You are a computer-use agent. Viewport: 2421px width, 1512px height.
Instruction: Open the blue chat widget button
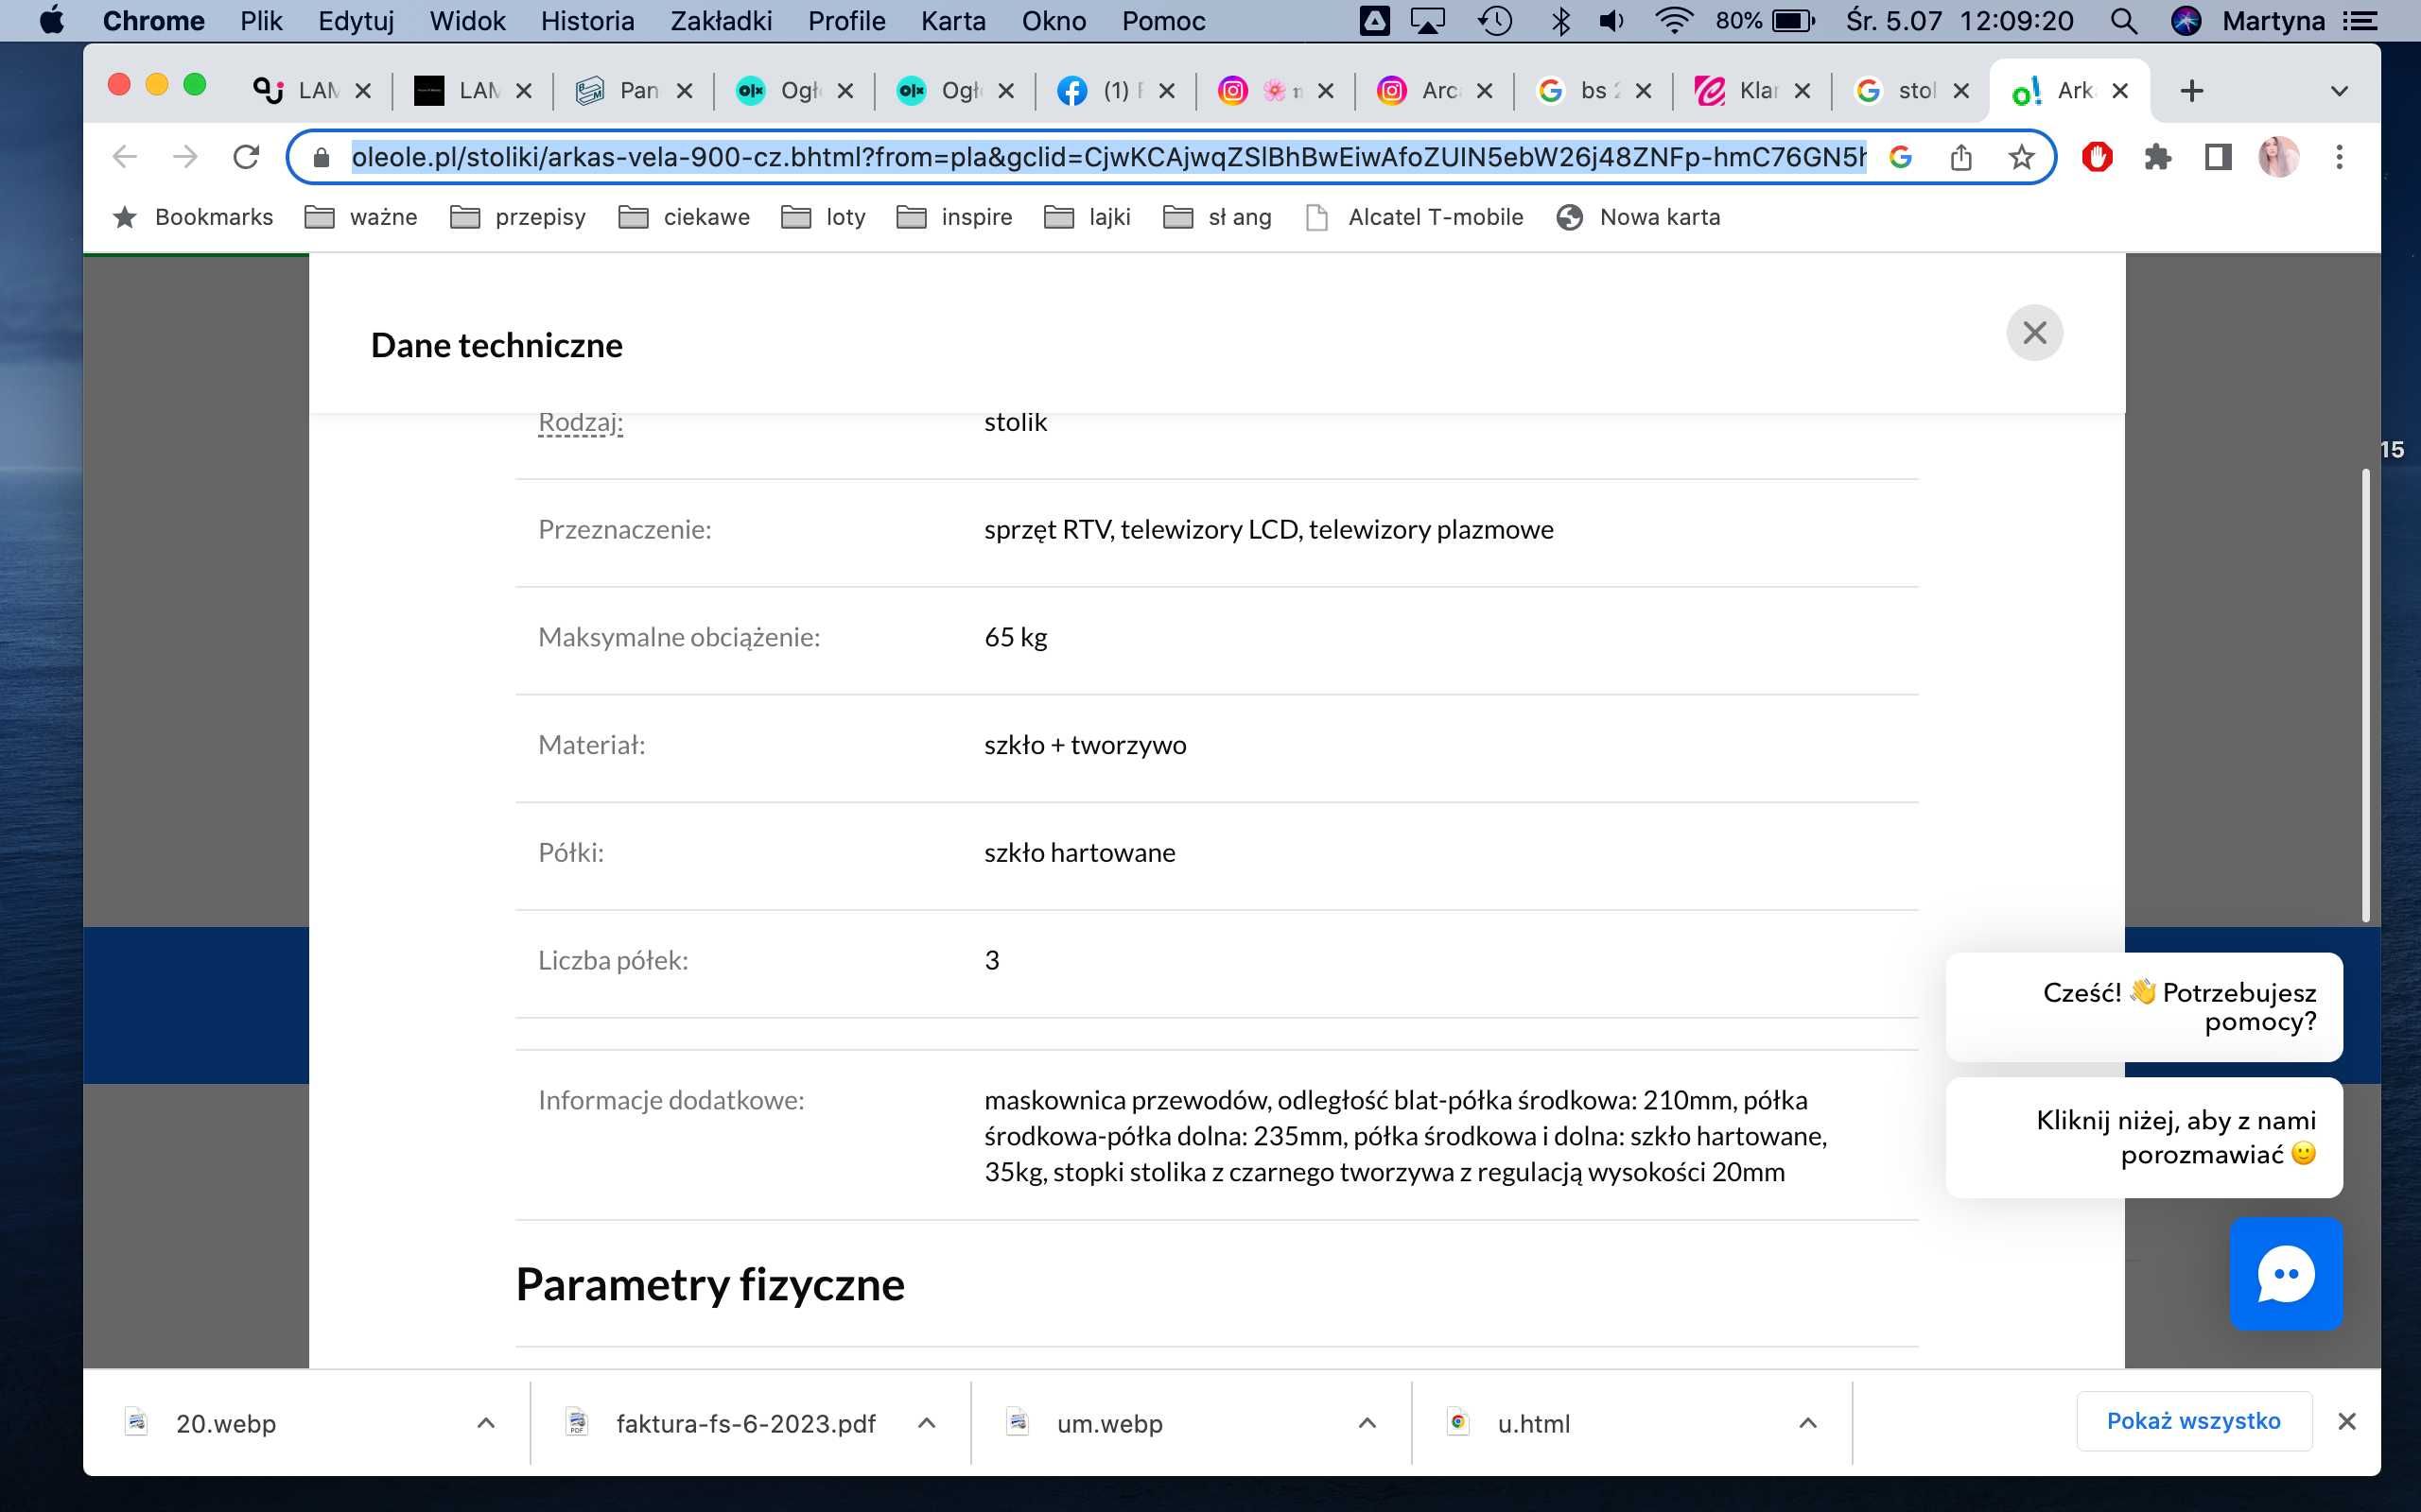point(2286,1273)
